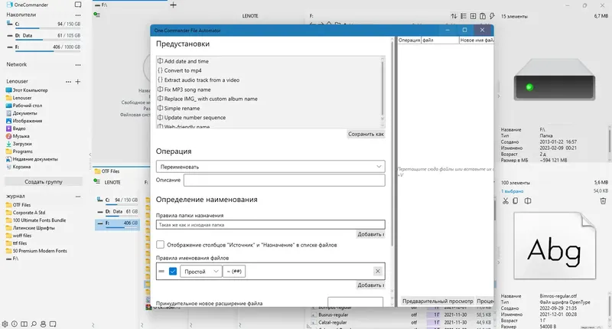The width and height of the screenshot is (612, 329).
Task: Add a new tab with the plus icon
Action: tap(174, 5)
